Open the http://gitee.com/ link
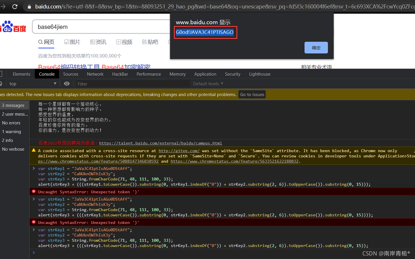The width and height of the screenshot is (415, 259). pos(179,151)
